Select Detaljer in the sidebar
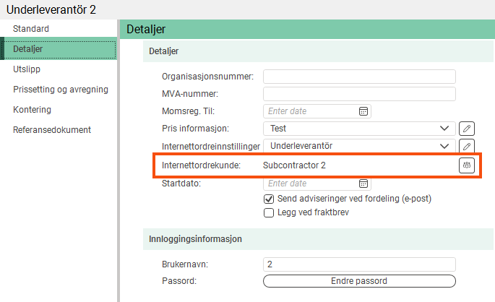The image size is (495, 302). pos(28,49)
